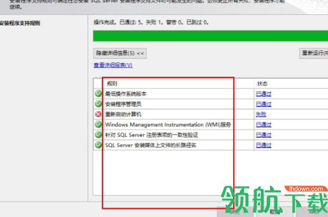The height and width of the screenshot is (217, 328).
Task: Click the check icon beside 安装媒体上文件的长路径名
Action: tap(98, 145)
